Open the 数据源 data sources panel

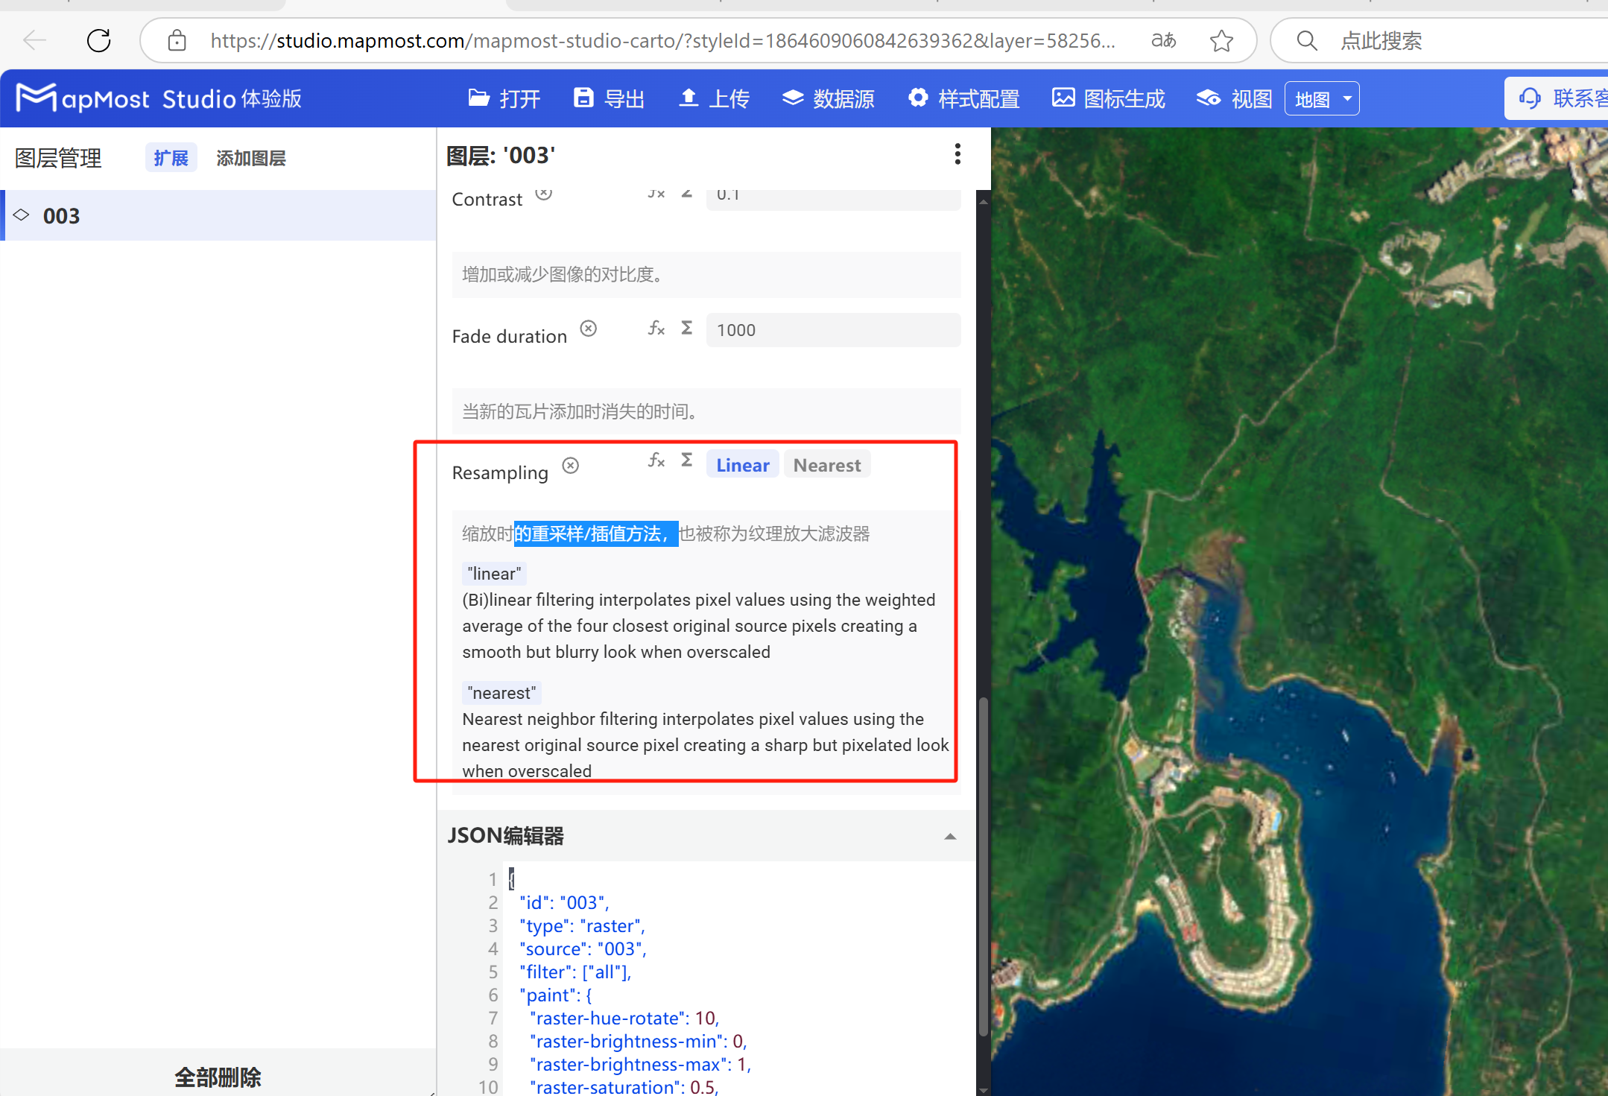(x=828, y=98)
